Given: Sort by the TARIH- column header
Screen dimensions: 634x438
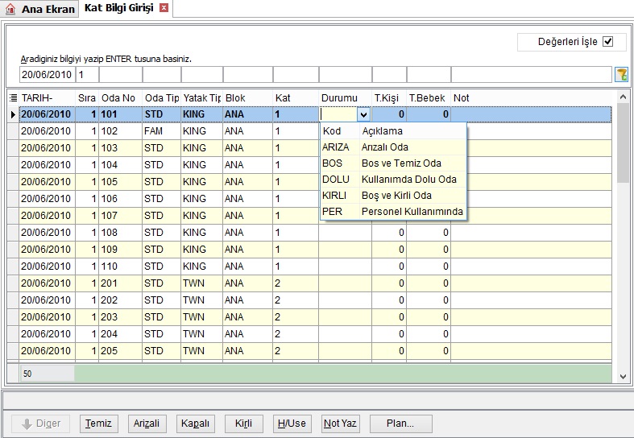Looking at the screenshot, I should [x=48, y=97].
